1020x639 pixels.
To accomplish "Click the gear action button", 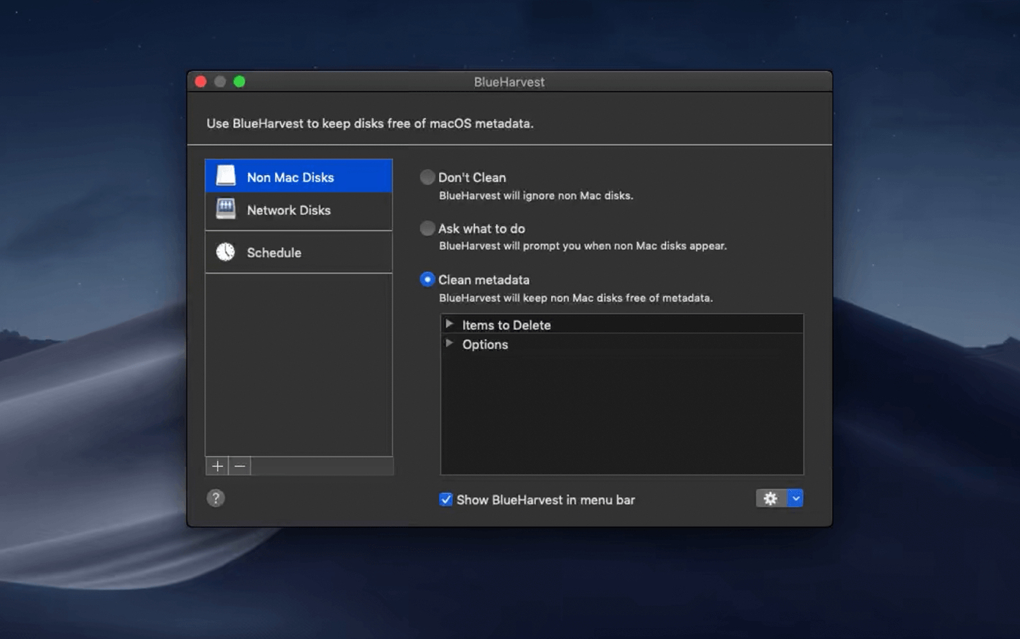I will [771, 498].
